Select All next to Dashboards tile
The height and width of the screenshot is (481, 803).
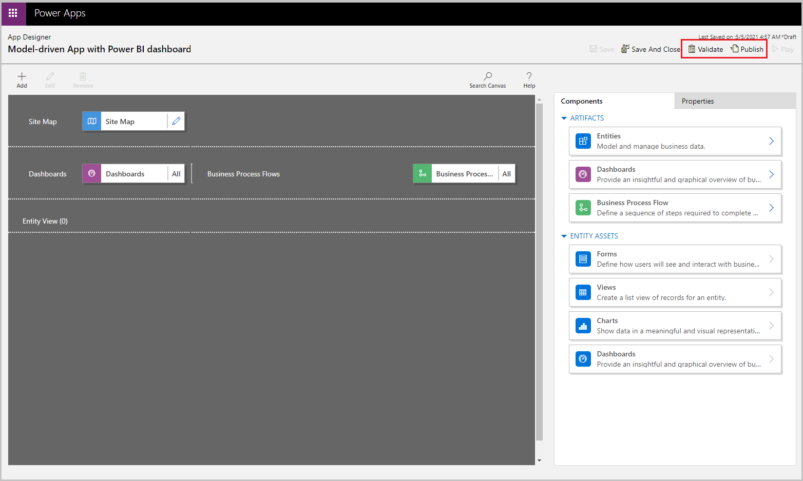[176, 174]
